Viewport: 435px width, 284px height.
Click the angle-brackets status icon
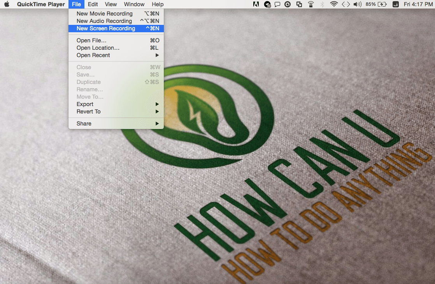[x=346, y=4]
